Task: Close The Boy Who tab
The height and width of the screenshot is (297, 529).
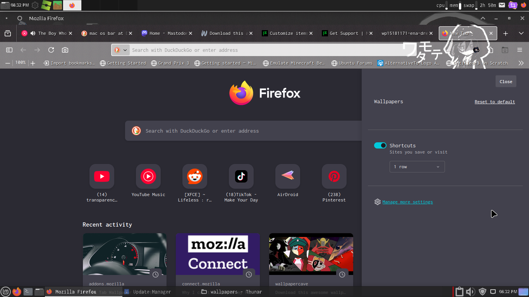Action: click(x=70, y=33)
